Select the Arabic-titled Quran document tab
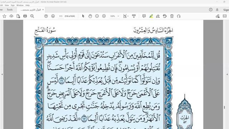The width and height of the screenshot is (229, 129). pos(31,10)
